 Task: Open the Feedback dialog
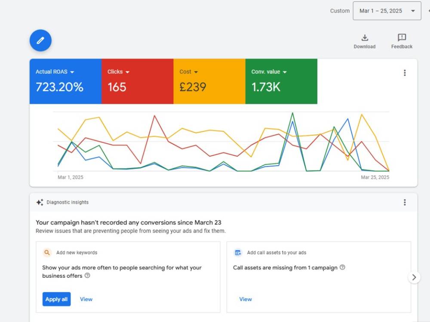click(x=402, y=42)
